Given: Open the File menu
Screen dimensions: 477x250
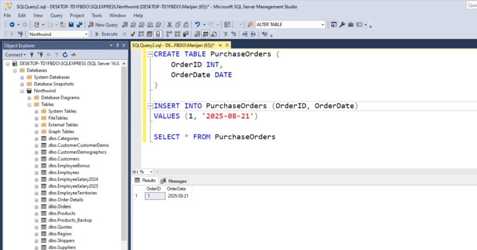Looking at the screenshot, I should (x=7, y=15).
